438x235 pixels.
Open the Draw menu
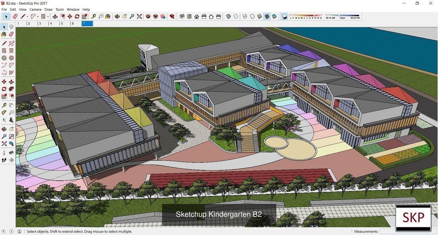pos(49,9)
